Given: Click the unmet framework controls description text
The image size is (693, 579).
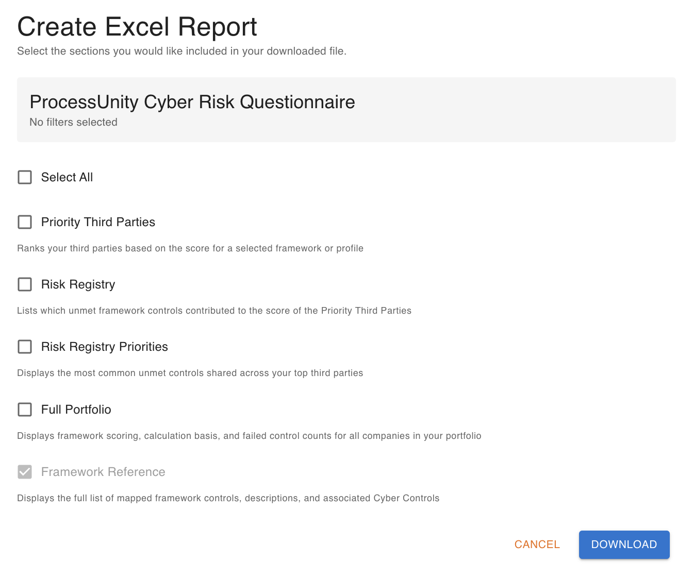Looking at the screenshot, I should [214, 311].
